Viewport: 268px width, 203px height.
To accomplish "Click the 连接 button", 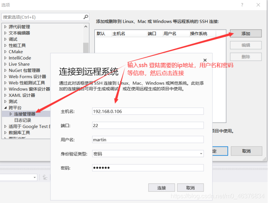I will [x=161, y=188].
